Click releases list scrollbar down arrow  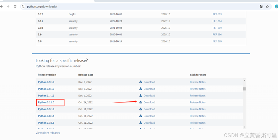click(x=244, y=127)
